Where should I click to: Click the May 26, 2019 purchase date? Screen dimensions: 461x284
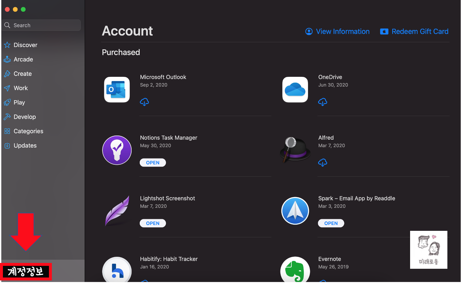(333, 267)
